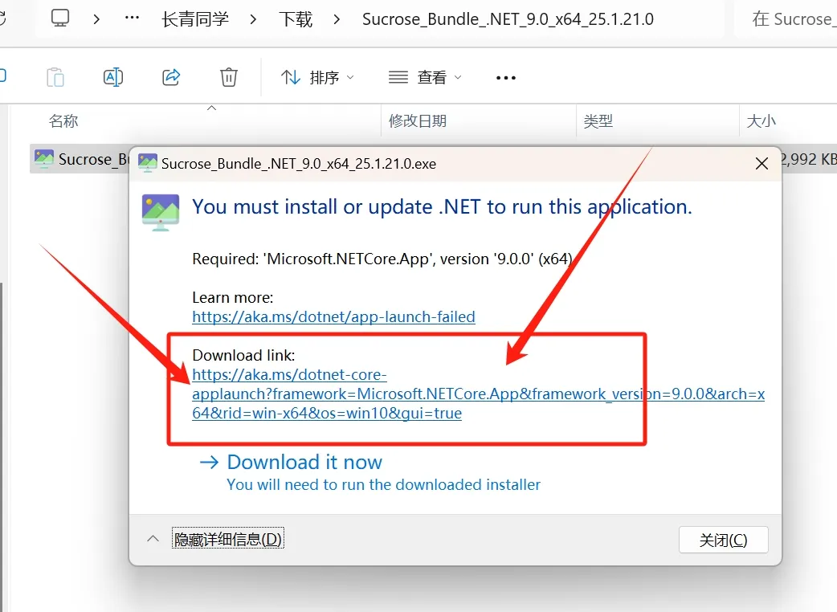Go to the 下载 folder in breadcrumb
Screen dimensions: 837x612
[x=295, y=18]
